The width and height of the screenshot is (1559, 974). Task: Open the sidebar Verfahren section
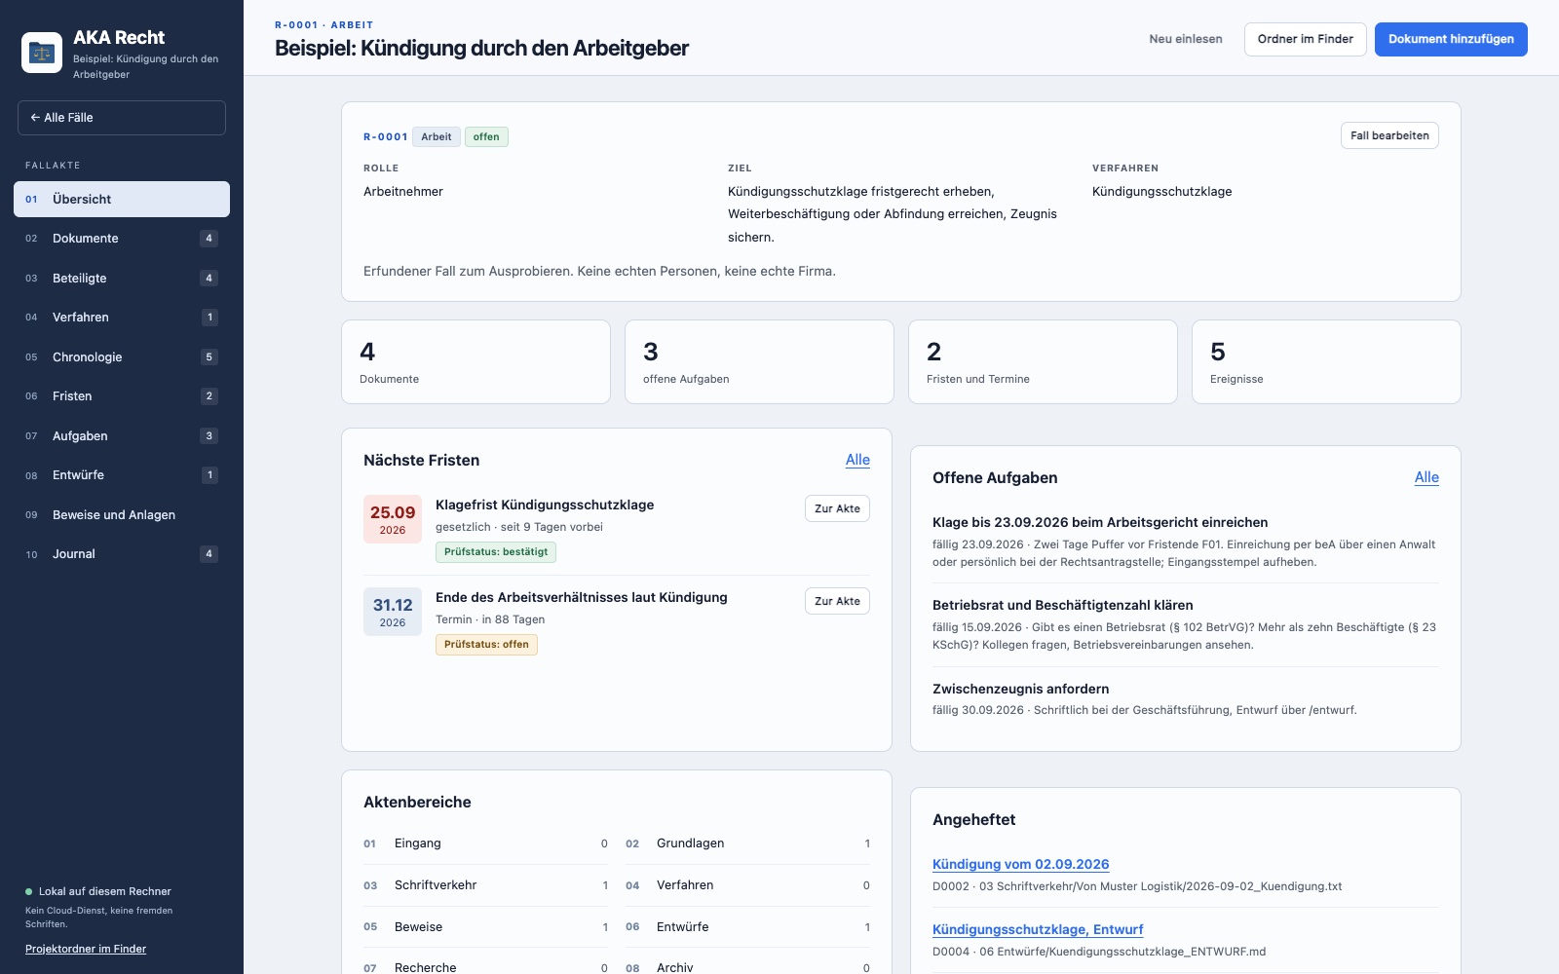122,318
